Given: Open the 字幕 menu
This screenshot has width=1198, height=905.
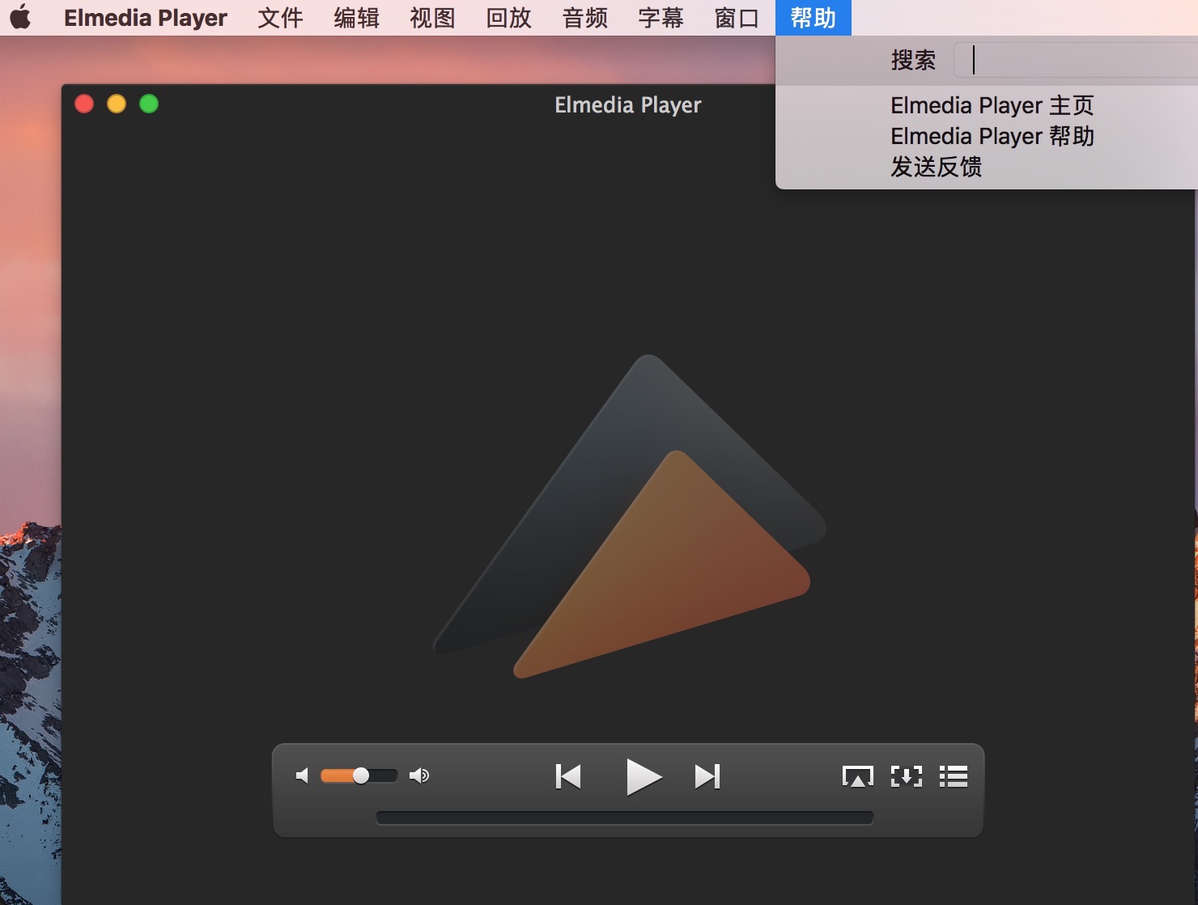Looking at the screenshot, I should (661, 18).
